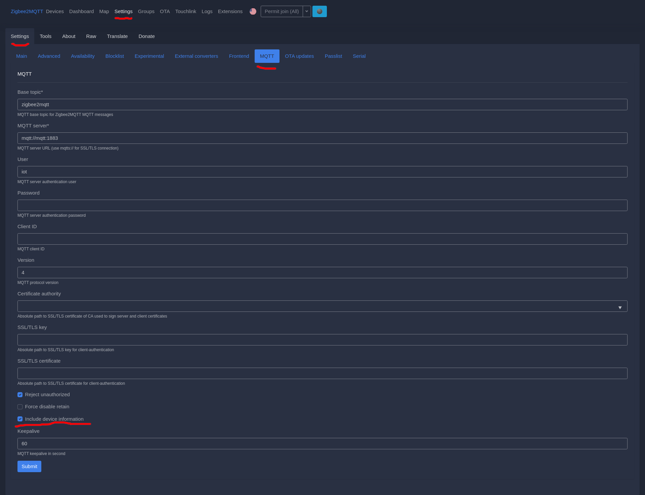645x495 pixels.
Task: Click the Permit join (All) button
Action: click(282, 11)
